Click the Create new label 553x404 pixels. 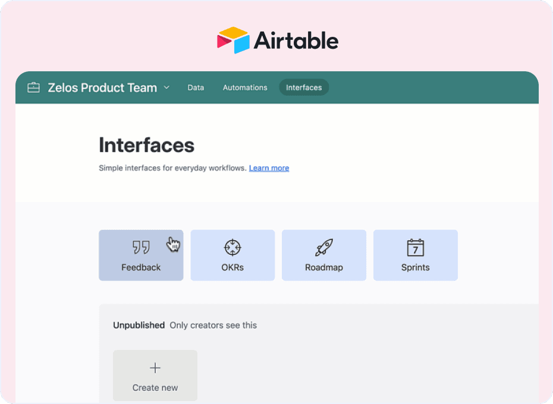tap(155, 388)
